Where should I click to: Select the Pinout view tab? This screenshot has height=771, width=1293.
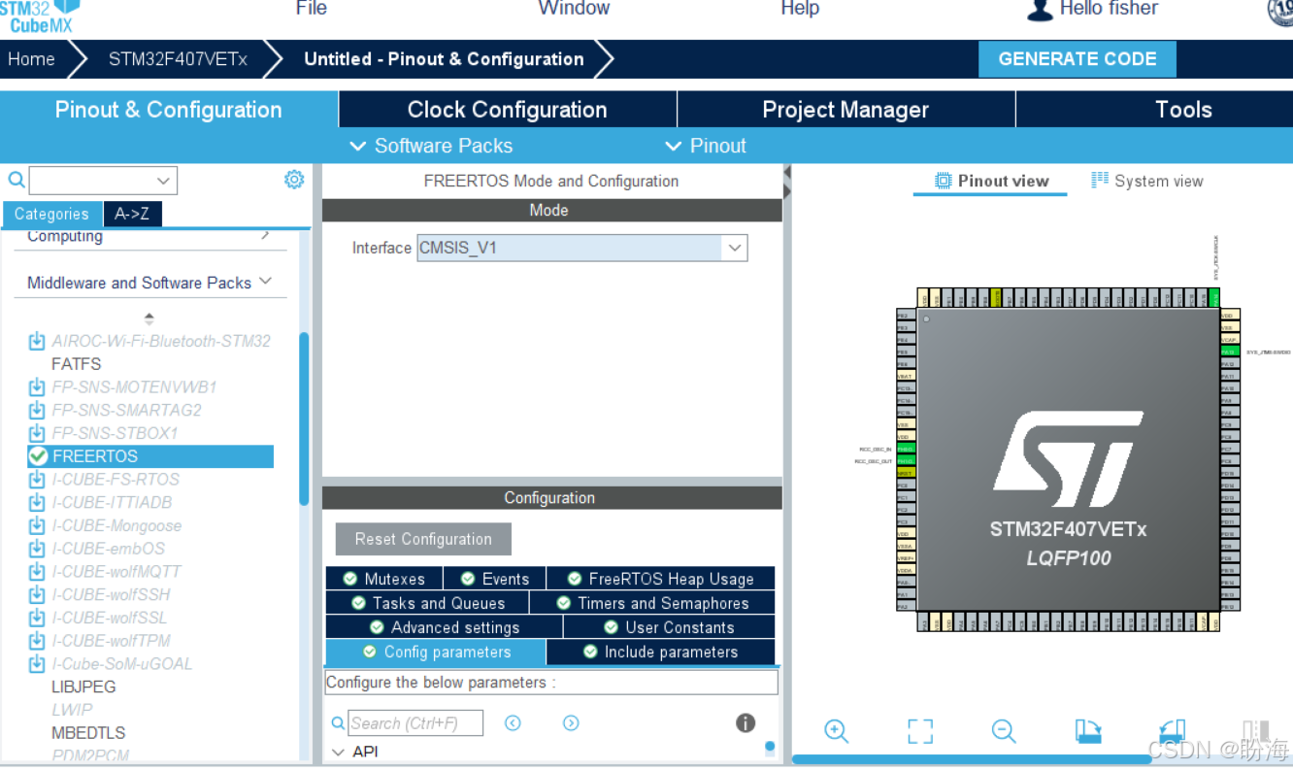pyautogui.click(x=991, y=181)
